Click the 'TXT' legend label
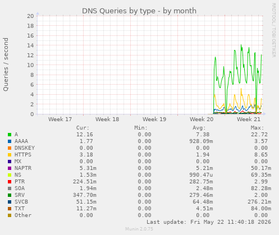The width and height of the screenshot is (279, 235). [x=20, y=209]
